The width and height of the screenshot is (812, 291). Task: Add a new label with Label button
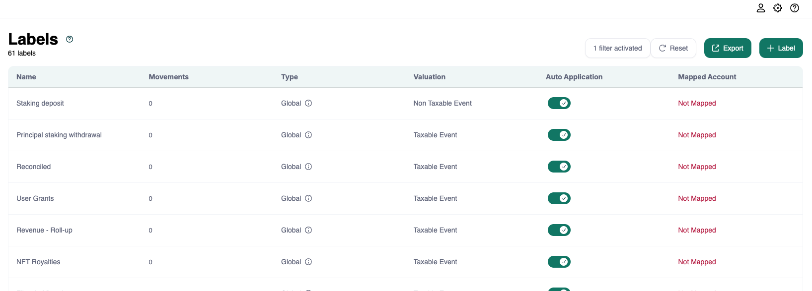tap(781, 48)
